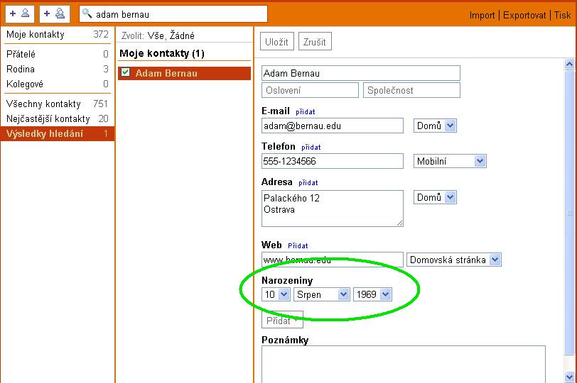
Task: Focus the search field containing adam bernau
Action: coord(173,14)
